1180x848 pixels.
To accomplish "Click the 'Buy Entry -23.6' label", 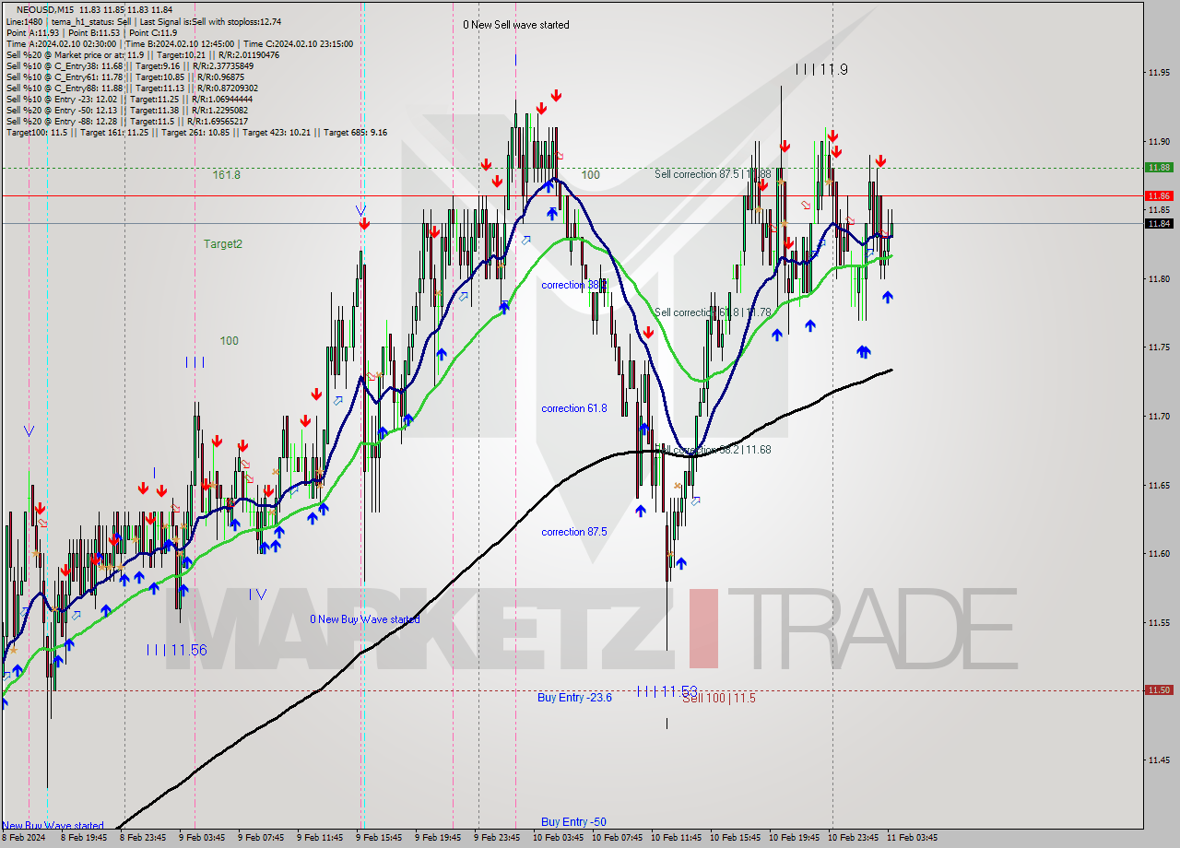I will [574, 698].
